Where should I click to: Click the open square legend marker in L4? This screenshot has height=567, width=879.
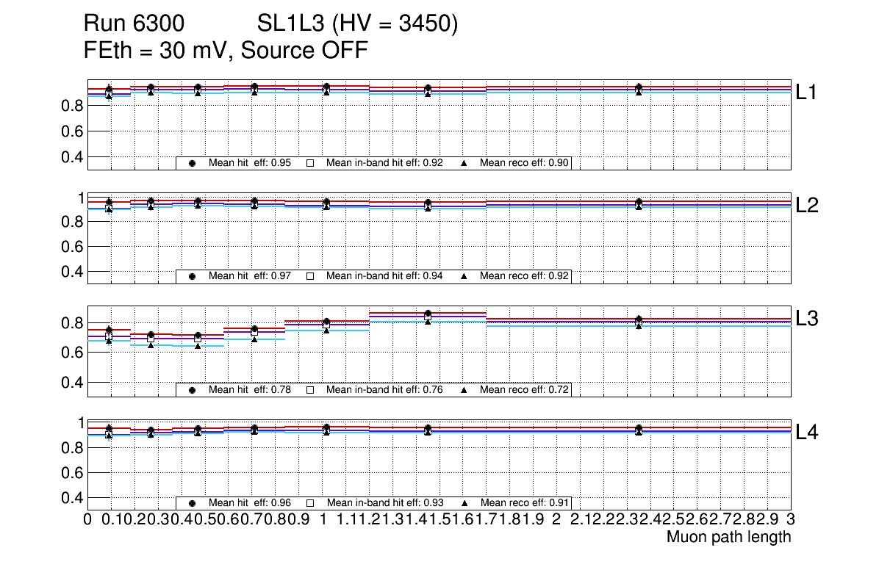310,503
